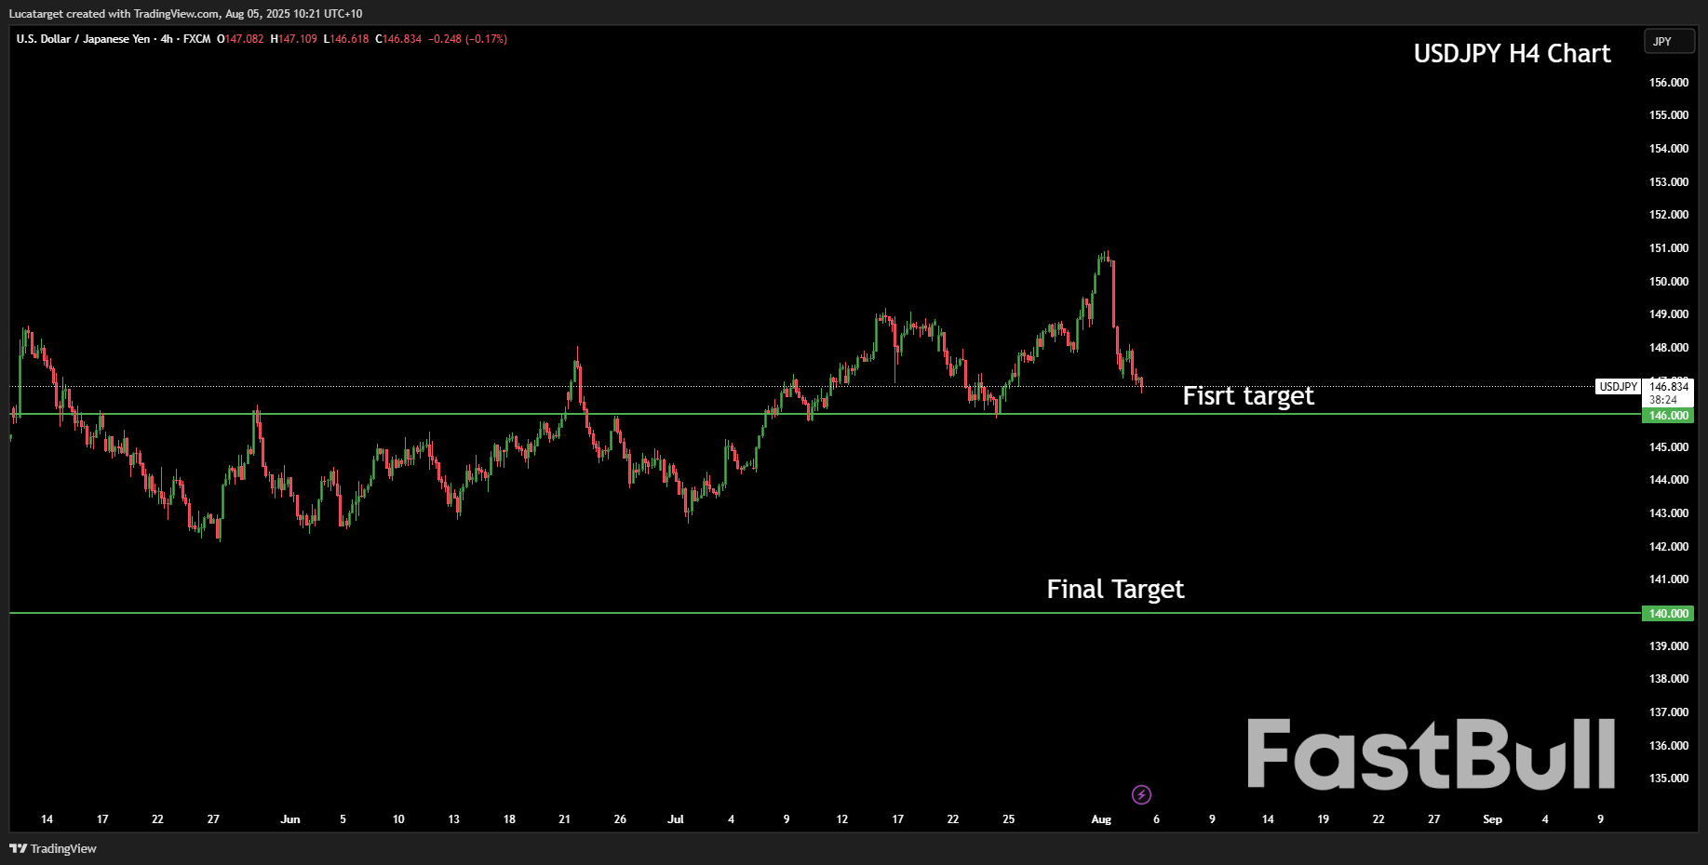Click the countdown timer showing 38:24
Screen dimensions: 1708x865
pos(1661,399)
